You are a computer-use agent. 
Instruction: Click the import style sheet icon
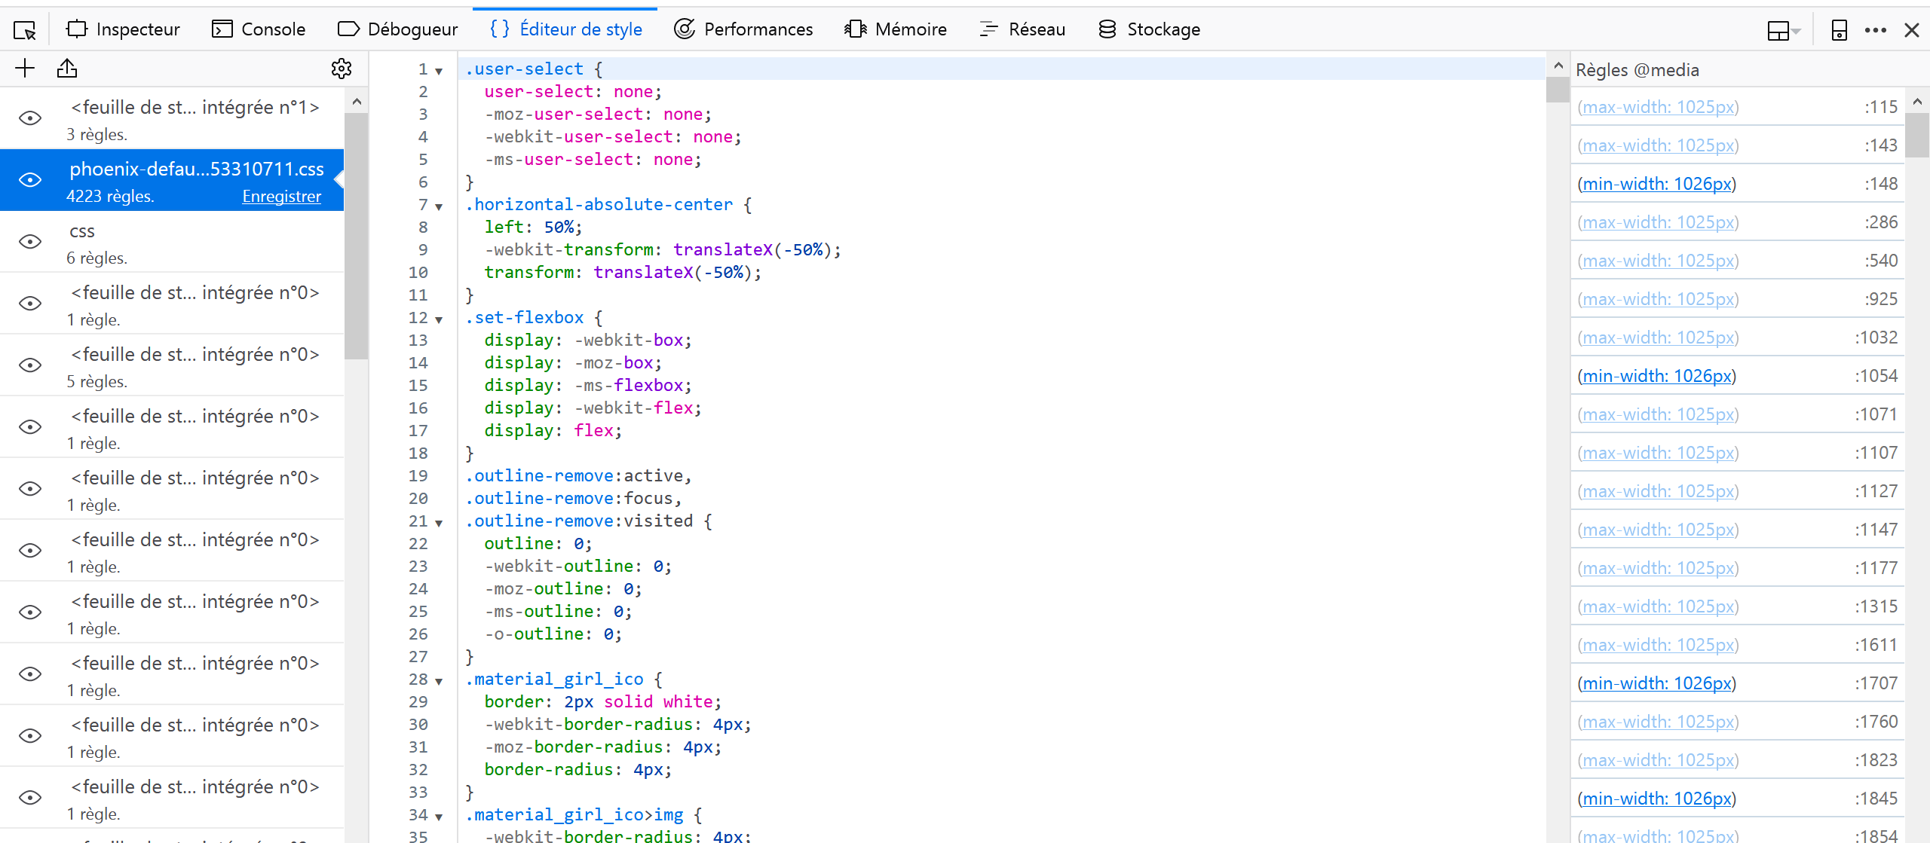pyautogui.click(x=67, y=69)
